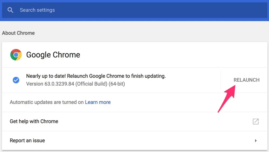This screenshot has width=269, height=152.
Task: Click the Nearly up to date message
Action: coord(96,76)
